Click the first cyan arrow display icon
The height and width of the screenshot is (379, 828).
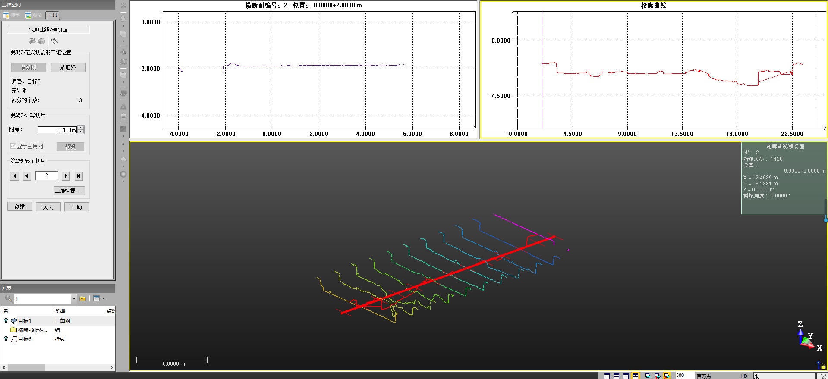coord(648,376)
